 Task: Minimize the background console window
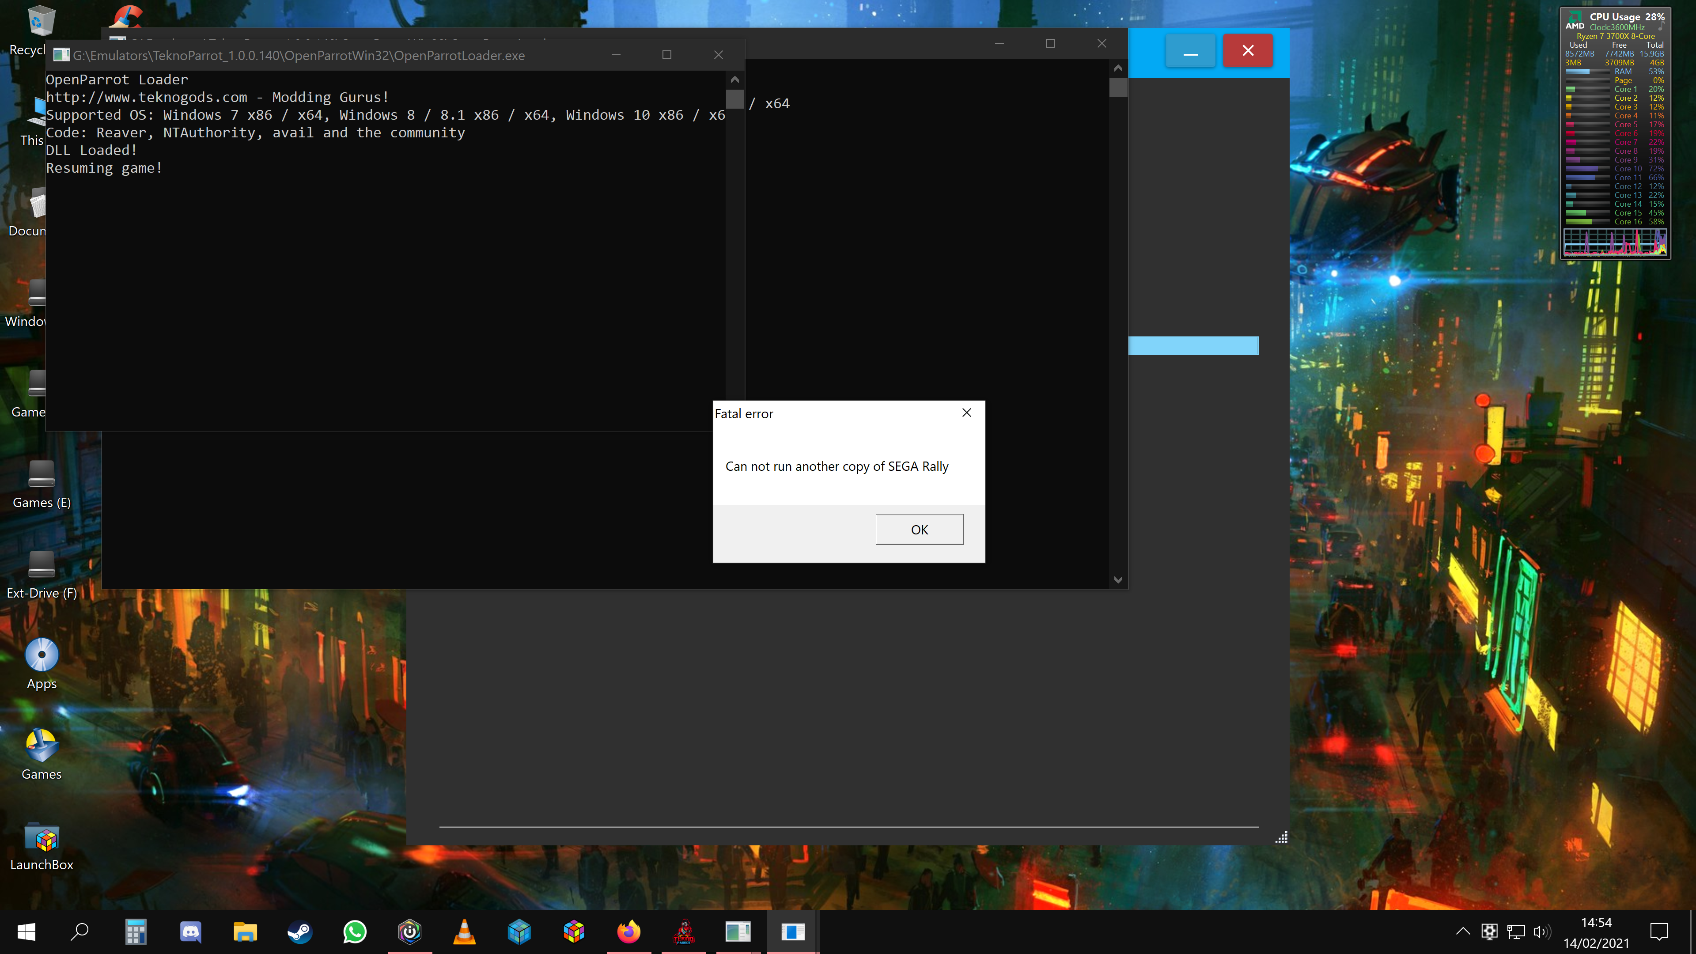[x=999, y=43]
